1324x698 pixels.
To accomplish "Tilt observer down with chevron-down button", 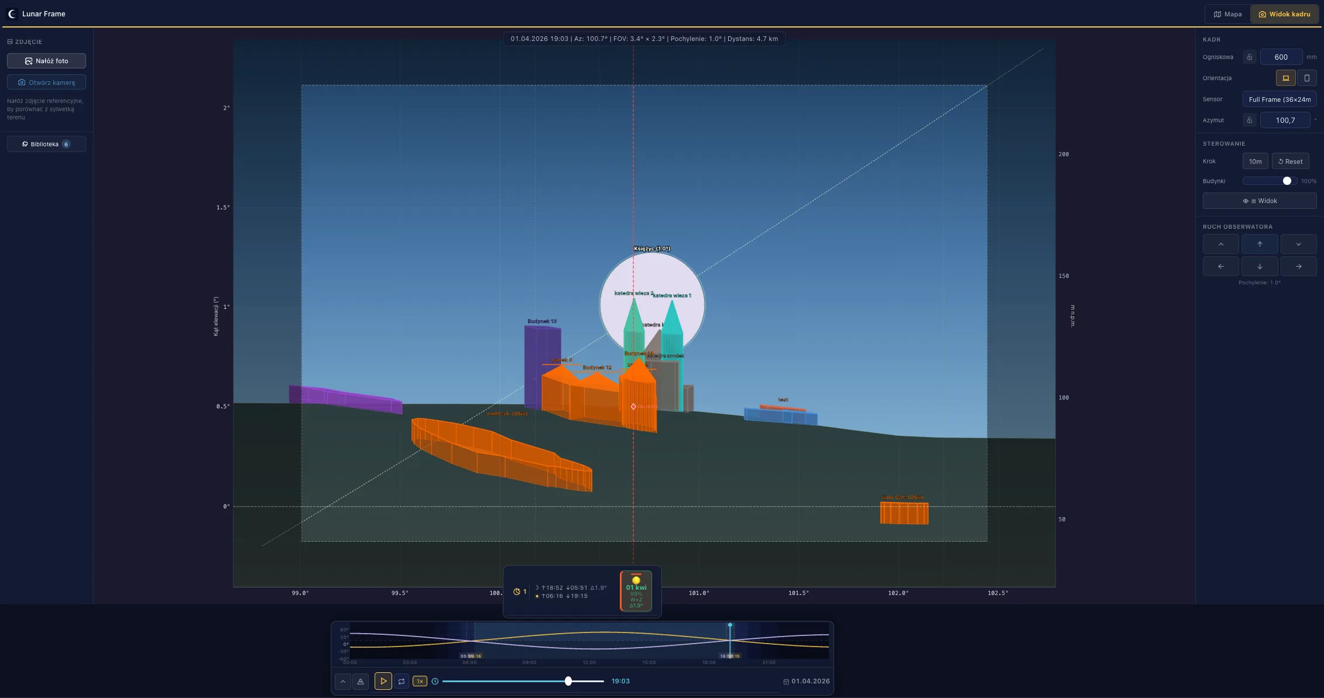I will tap(1298, 244).
